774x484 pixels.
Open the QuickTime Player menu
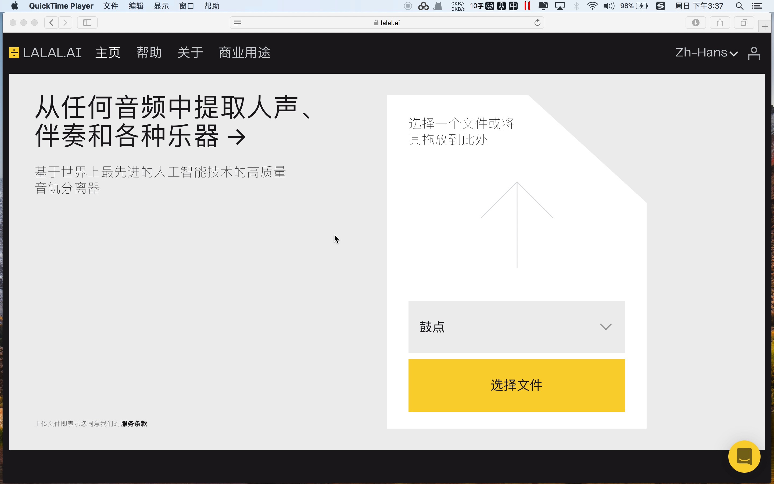(61, 6)
